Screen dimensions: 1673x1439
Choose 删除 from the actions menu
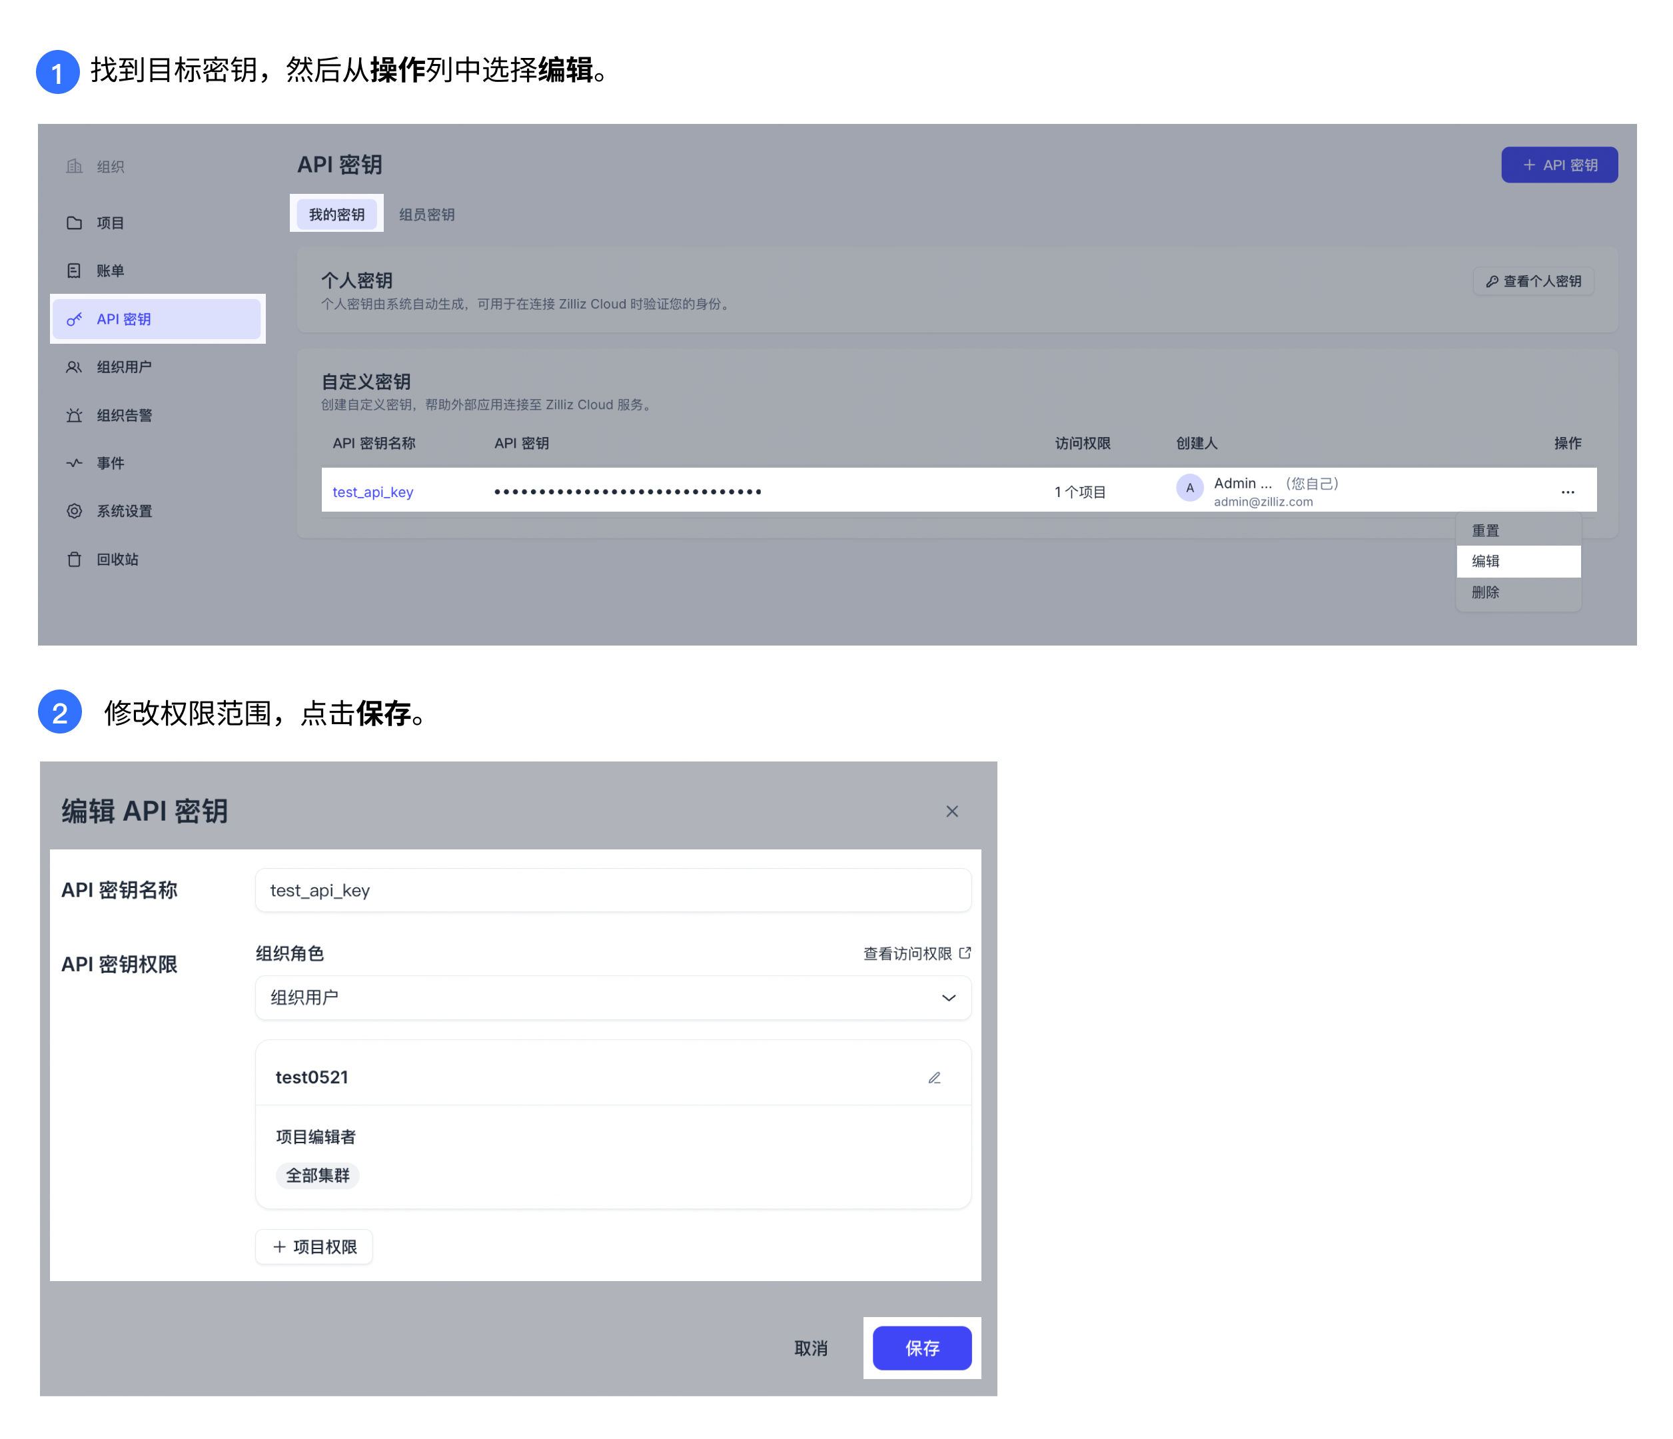coord(1518,592)
